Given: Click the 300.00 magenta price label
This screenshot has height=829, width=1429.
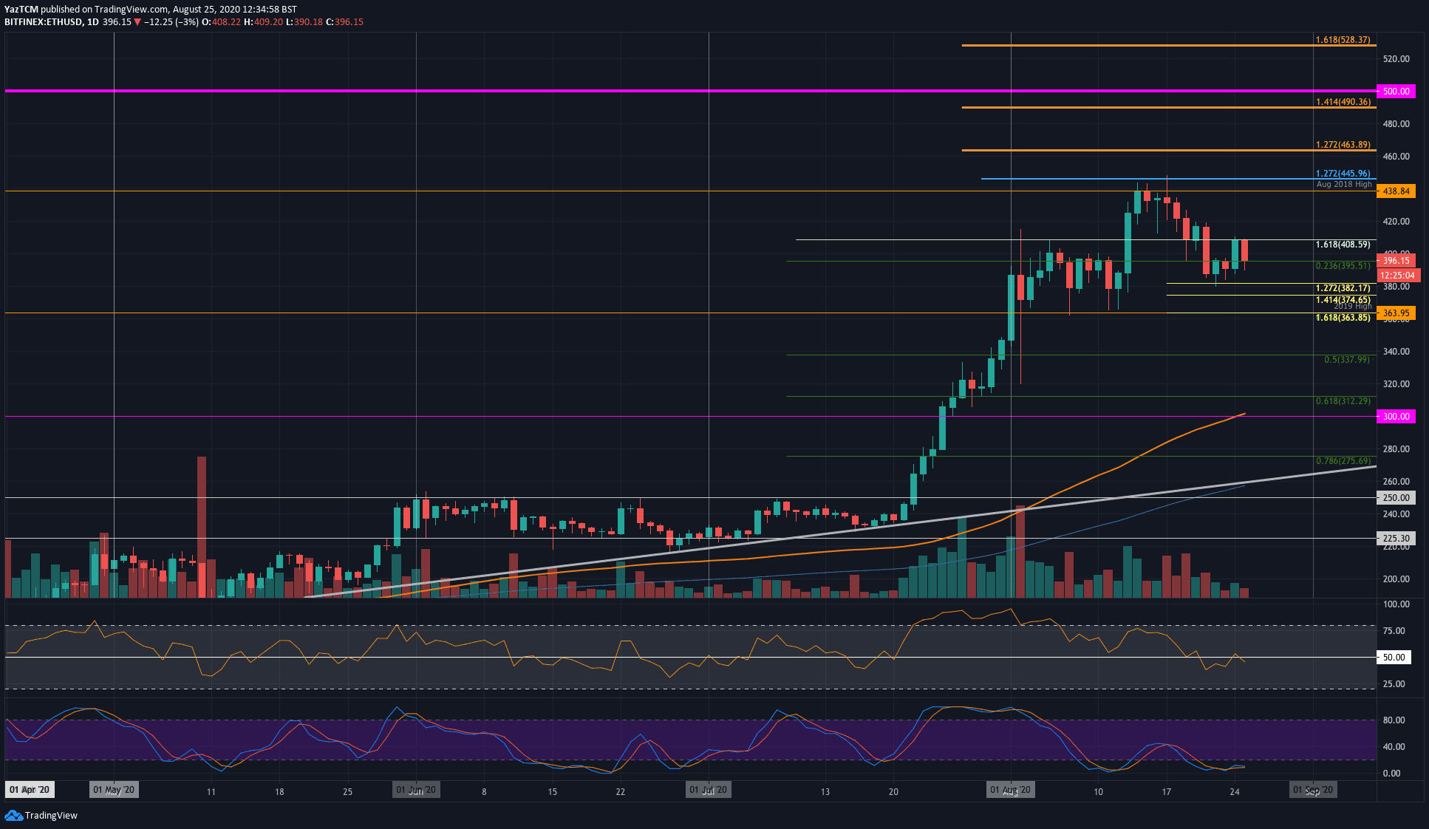Looking at the screenshot, I should coord(1396,416).
